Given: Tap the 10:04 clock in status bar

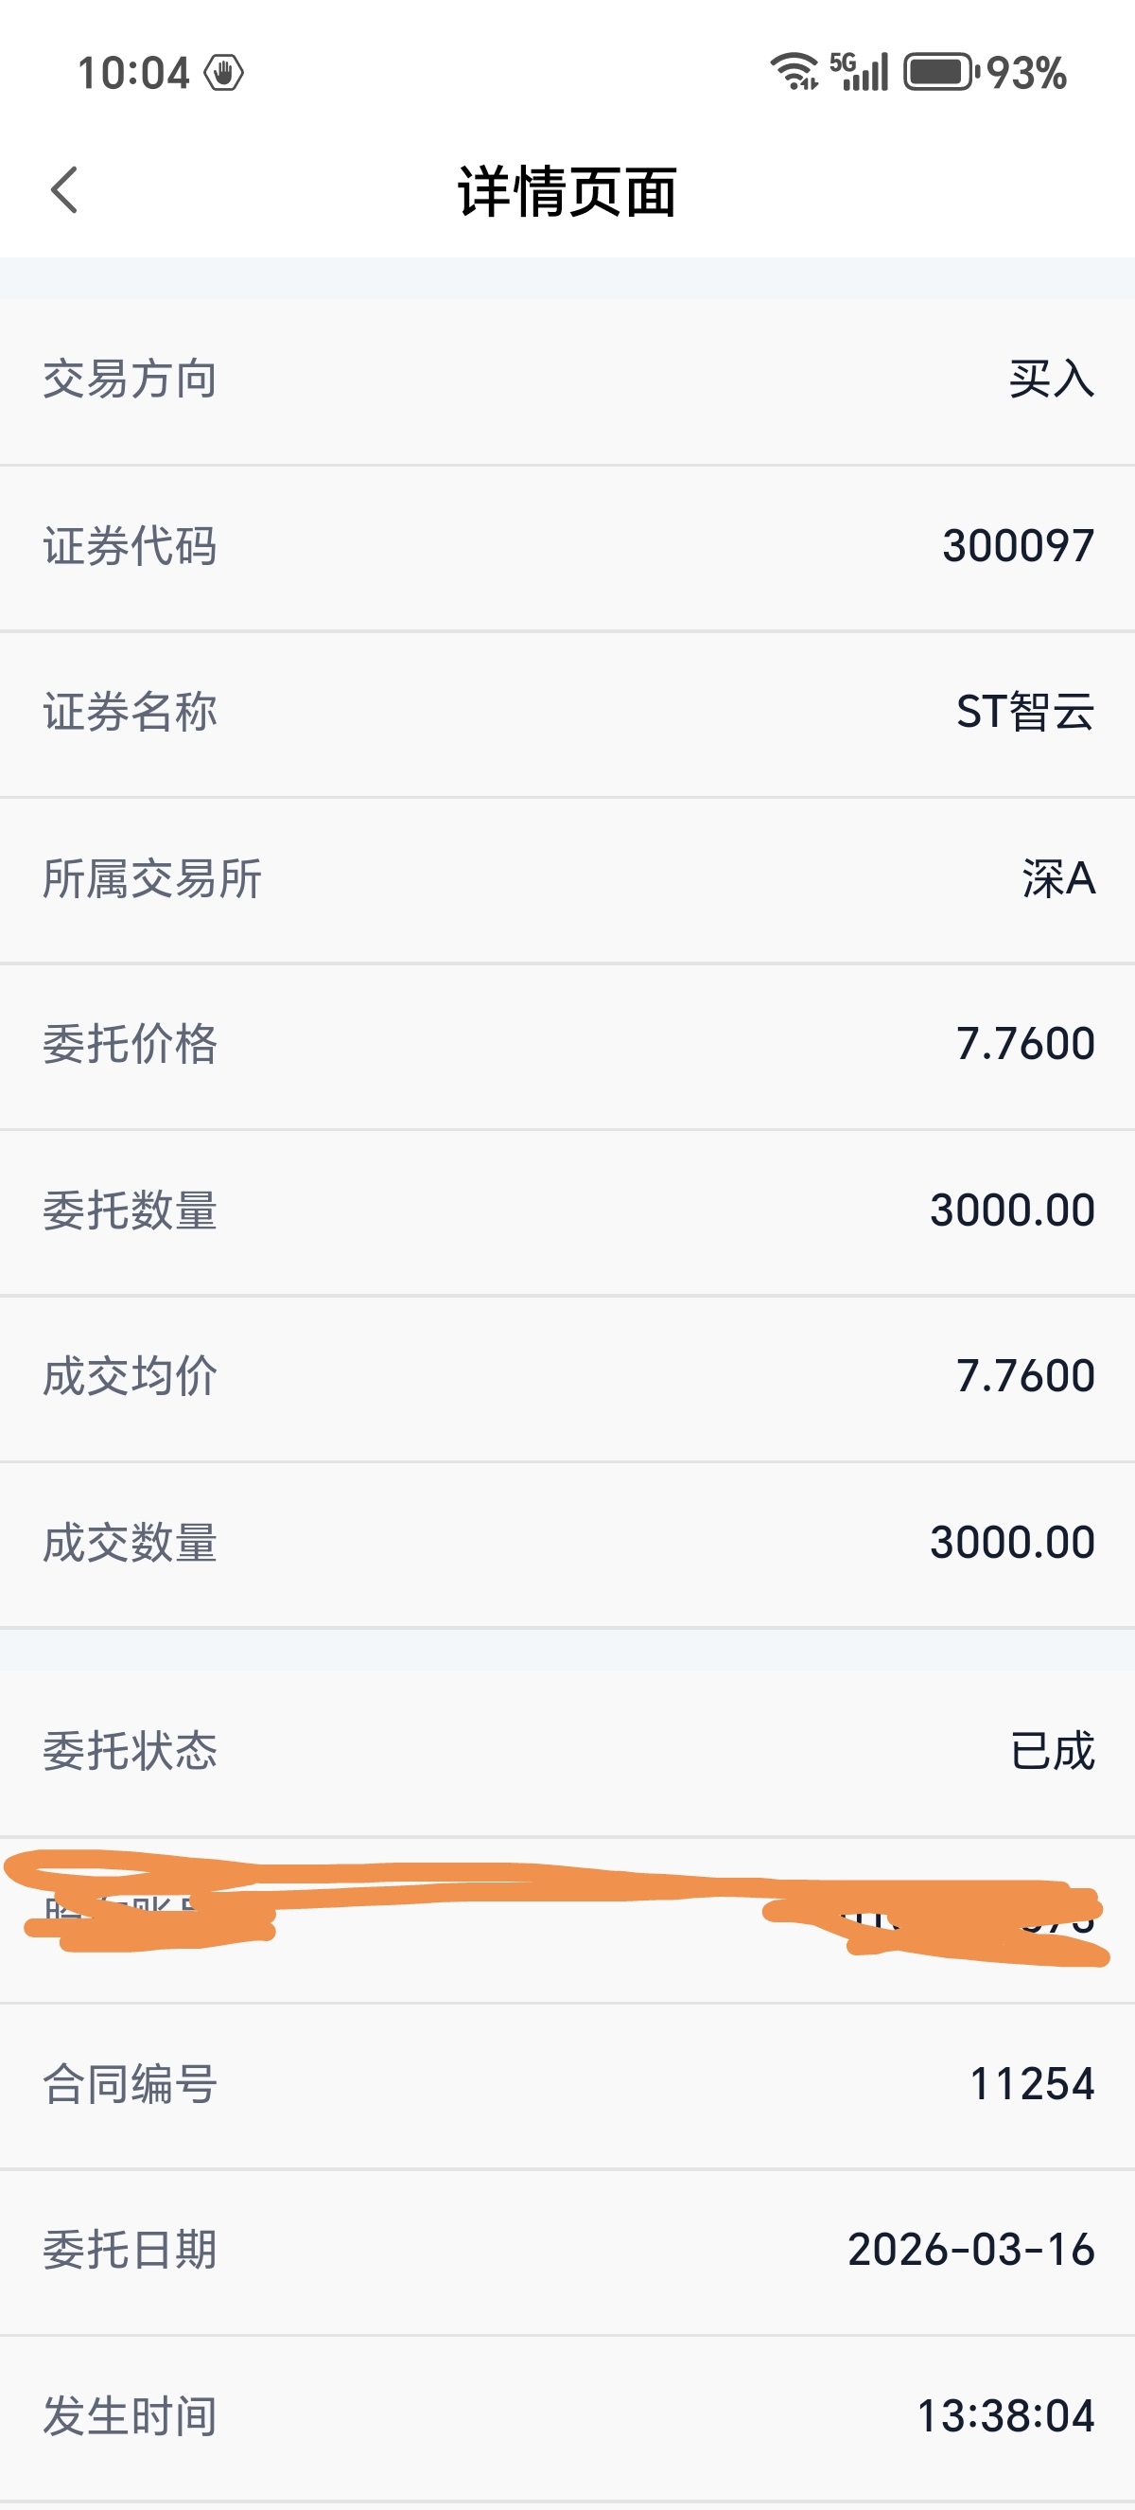Looking at the screenshot, I should [x=132, y=73].
